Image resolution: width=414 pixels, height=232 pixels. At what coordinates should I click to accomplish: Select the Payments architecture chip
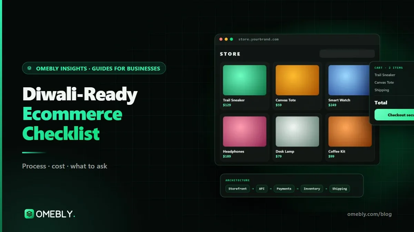tap(284, 189)
